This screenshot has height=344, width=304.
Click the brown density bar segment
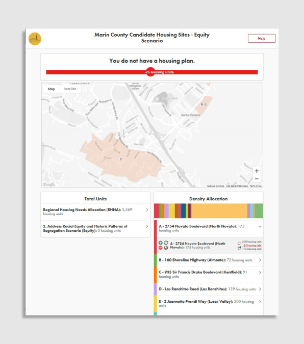(177, 211)
